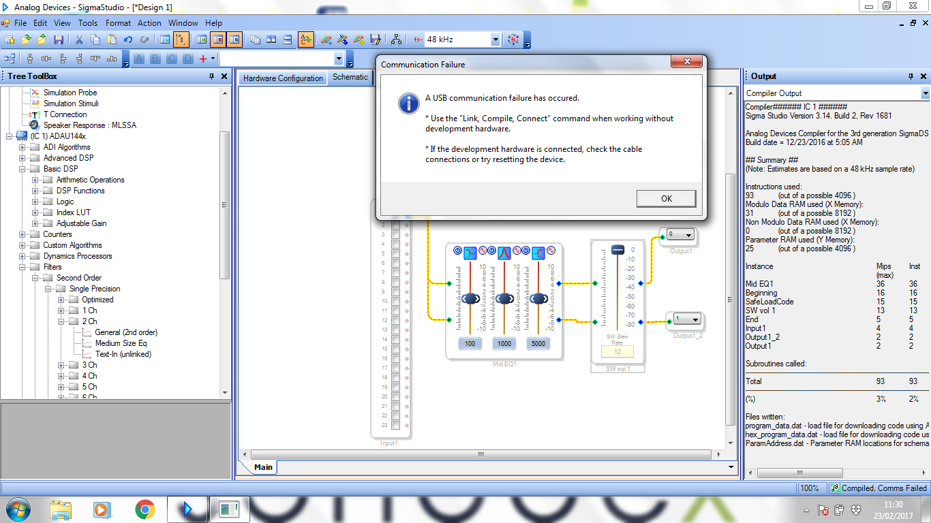Select the low-shelf filter icon above the 100 band
The width and height of the screenshot is (931, 523).
point(470,253)
